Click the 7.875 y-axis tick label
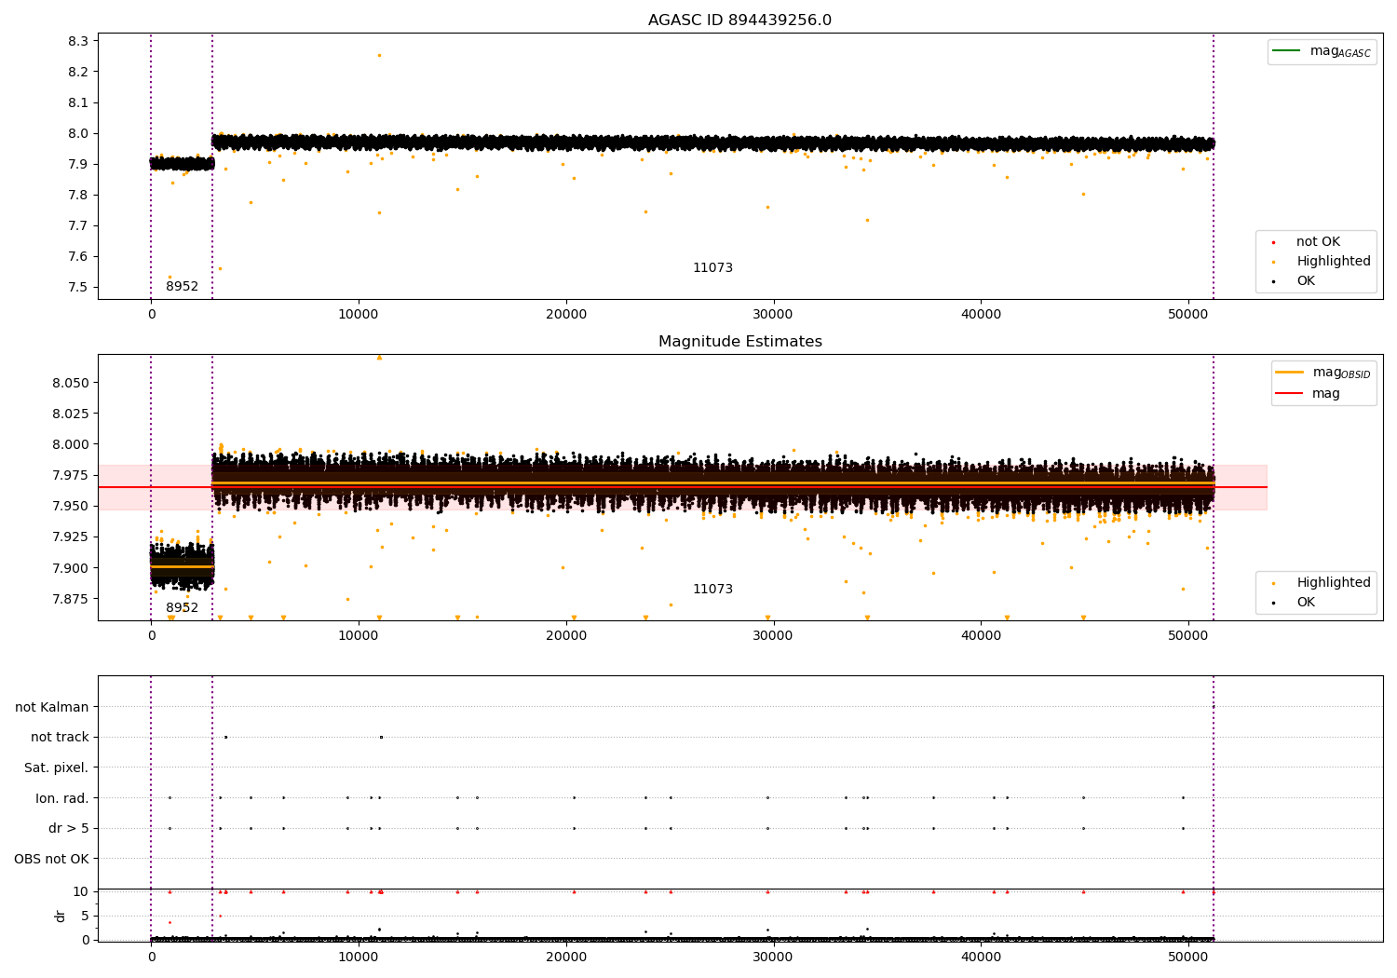1397x978 pixels. (71, 599)
